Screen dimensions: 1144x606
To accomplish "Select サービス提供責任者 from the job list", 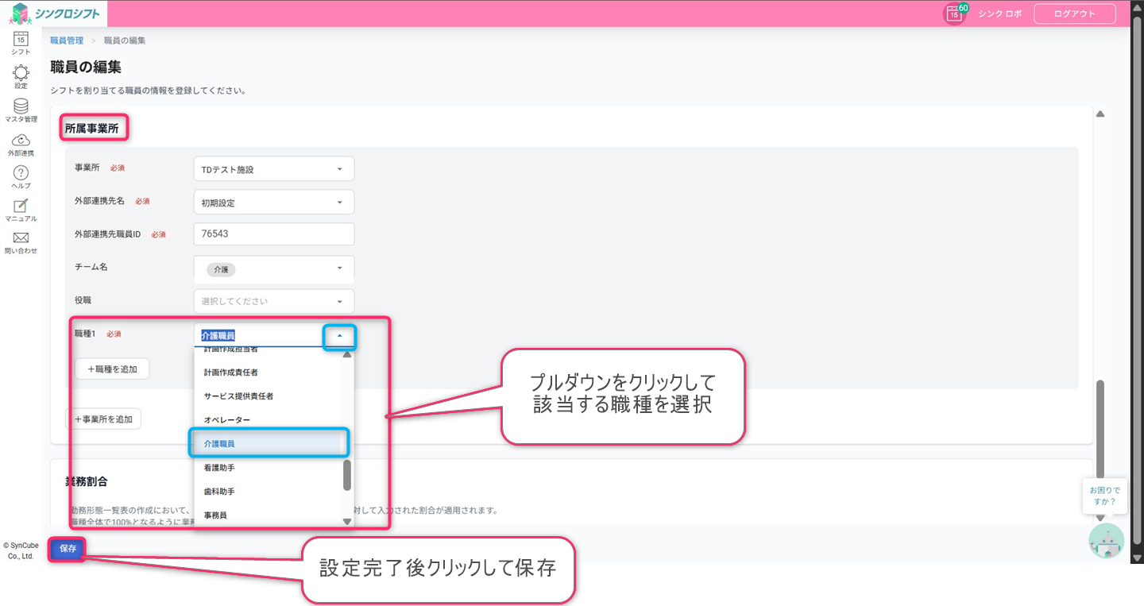I will [238, 396].
